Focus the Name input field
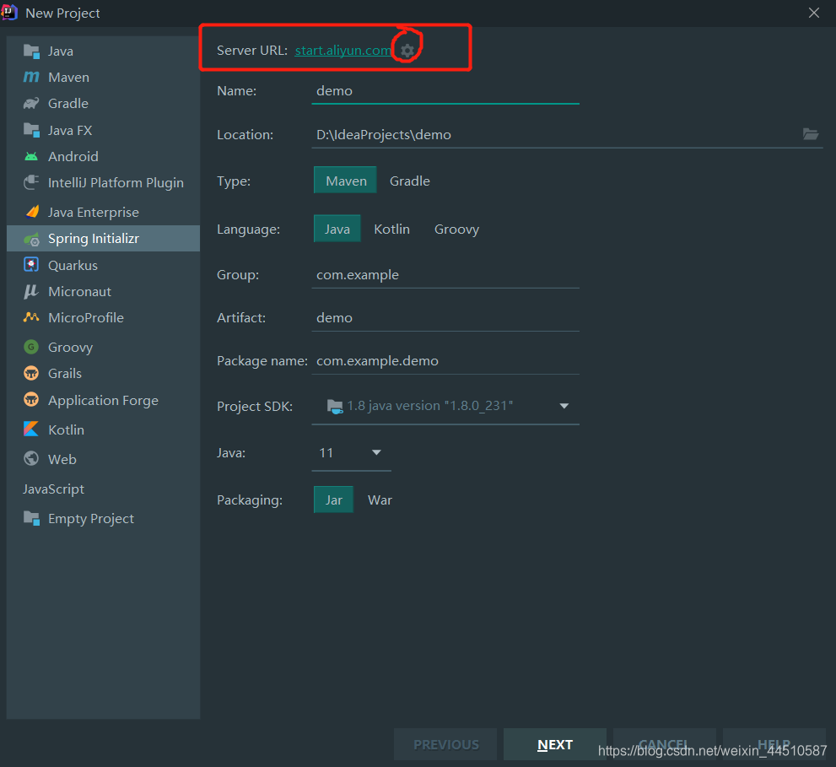 (445, 90)
